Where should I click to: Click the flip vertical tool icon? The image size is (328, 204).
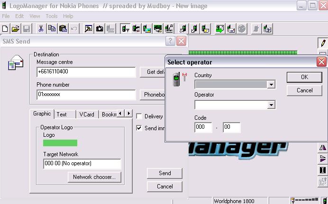(323, 159)
